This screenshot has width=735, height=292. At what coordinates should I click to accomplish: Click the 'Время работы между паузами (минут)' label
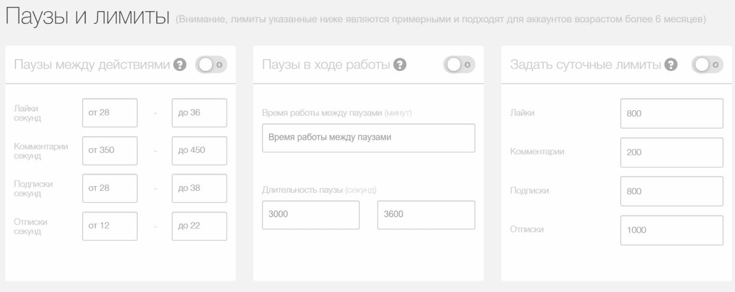[x=337, y=113]
